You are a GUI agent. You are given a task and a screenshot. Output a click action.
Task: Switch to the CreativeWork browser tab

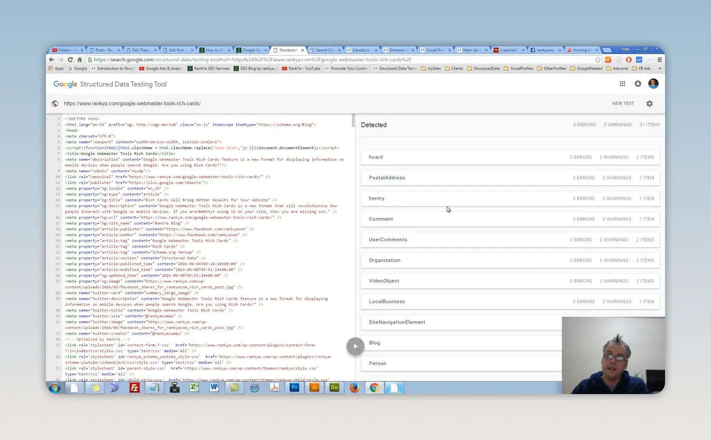point(508,50)
